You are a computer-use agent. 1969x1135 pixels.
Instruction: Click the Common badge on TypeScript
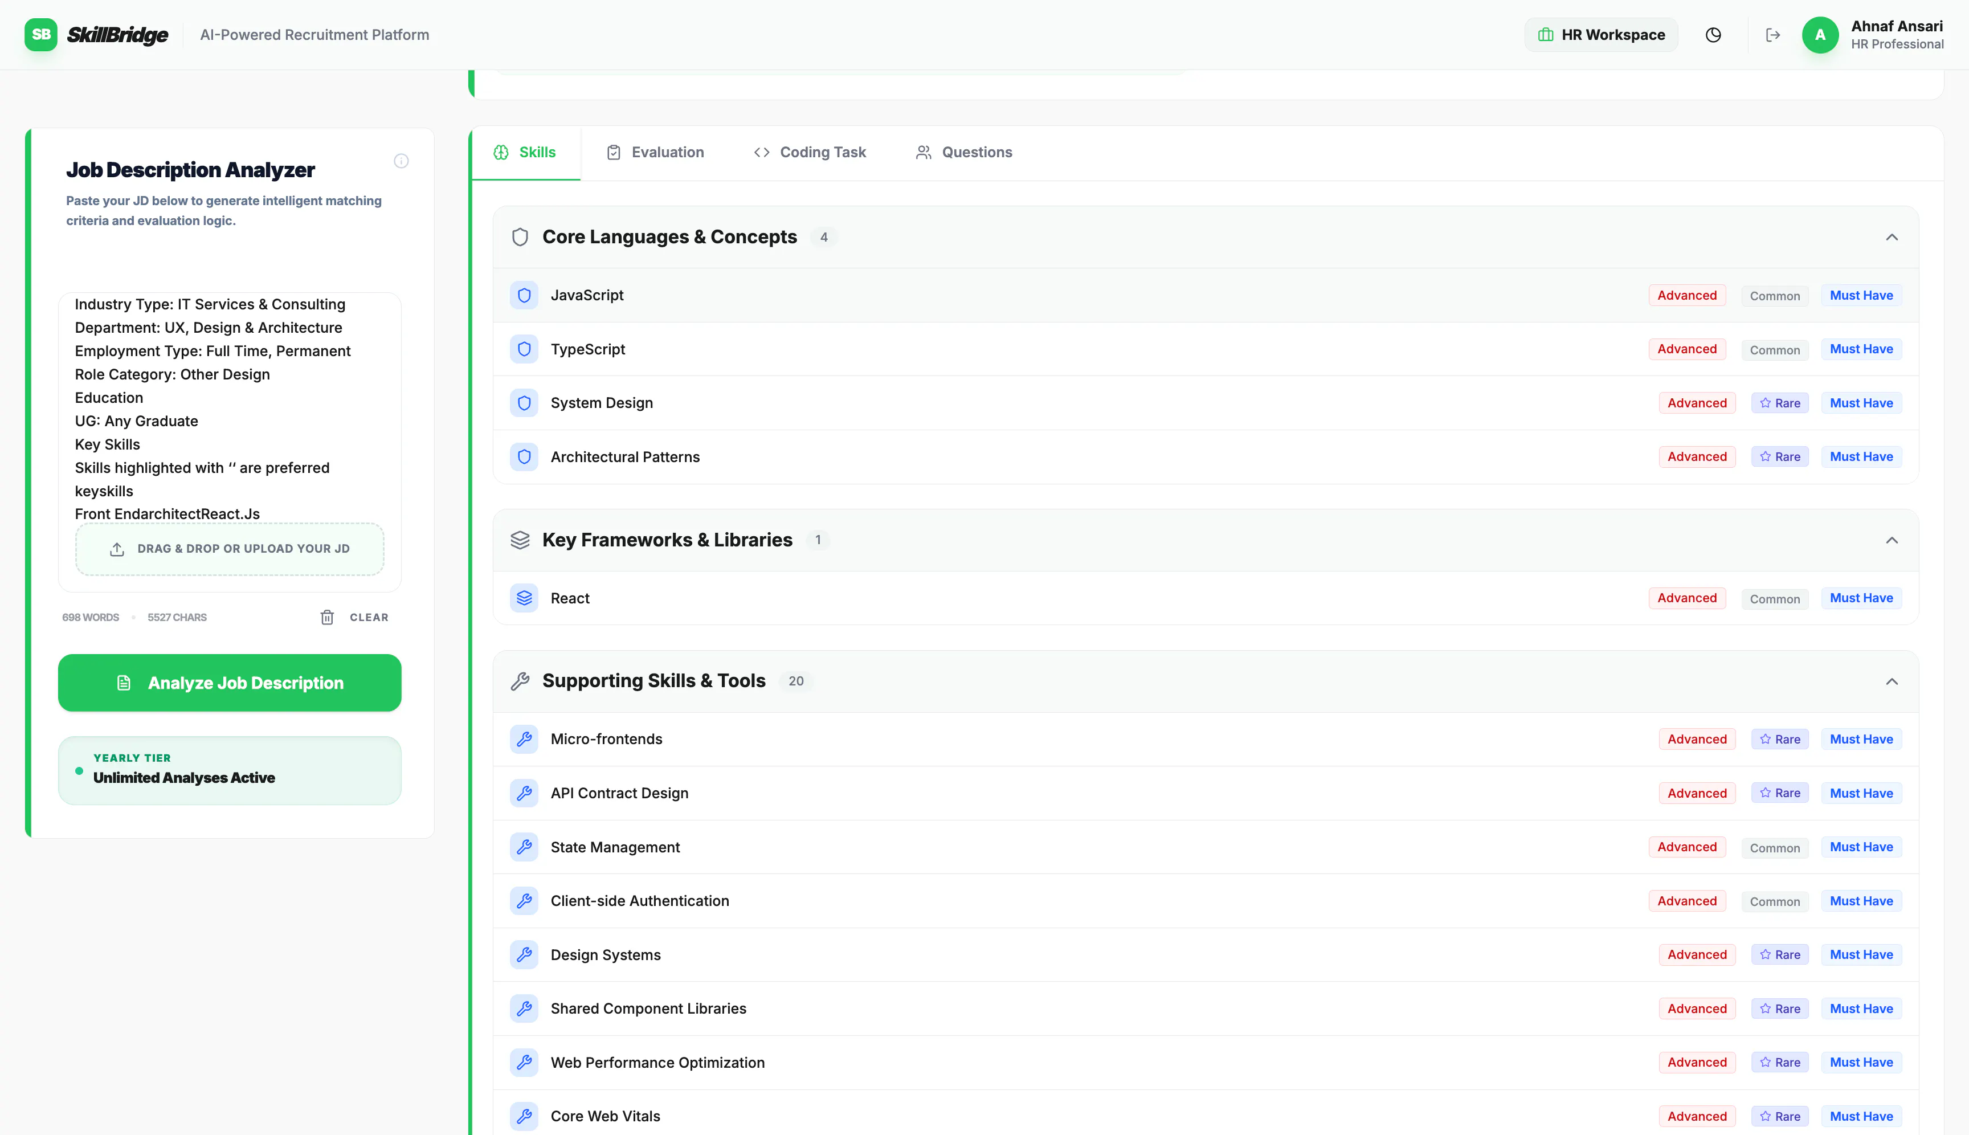pos(1775,349)
